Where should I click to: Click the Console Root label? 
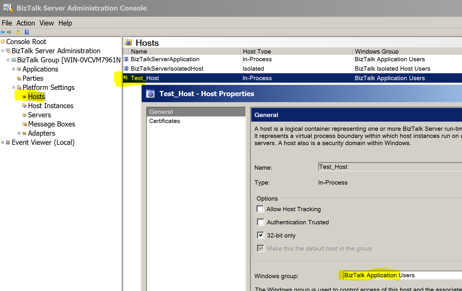26,41
